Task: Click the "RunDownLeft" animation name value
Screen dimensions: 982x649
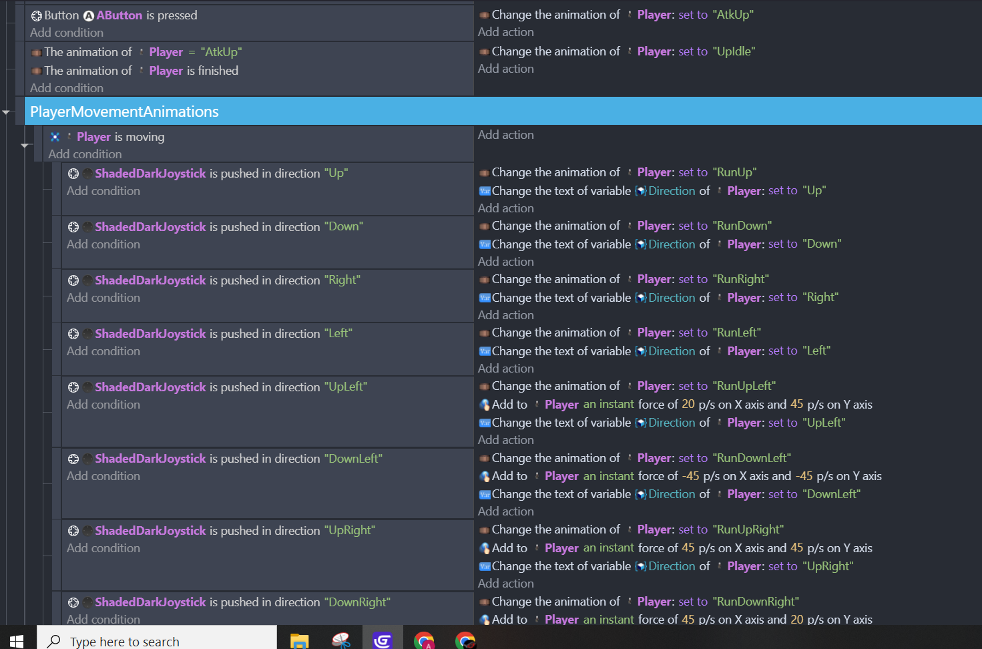Action: tap(752, 458)
